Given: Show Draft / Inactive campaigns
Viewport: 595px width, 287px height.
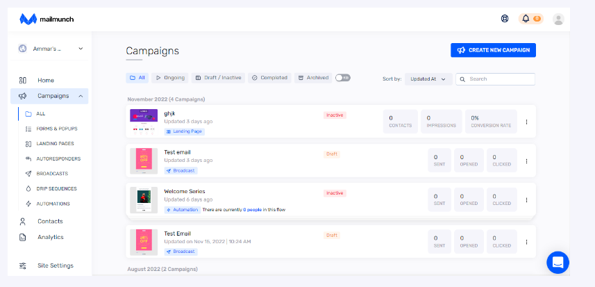Looking at the screenshot, I should tap(218, 78).
